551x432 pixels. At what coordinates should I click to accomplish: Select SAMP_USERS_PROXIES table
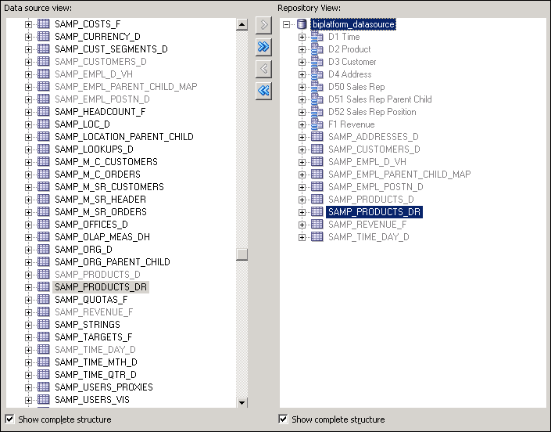[x=104, y=387]
